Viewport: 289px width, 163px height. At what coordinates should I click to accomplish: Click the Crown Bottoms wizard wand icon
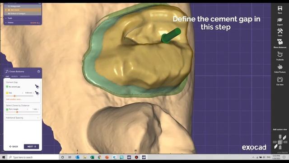click(x=7, y=72)
